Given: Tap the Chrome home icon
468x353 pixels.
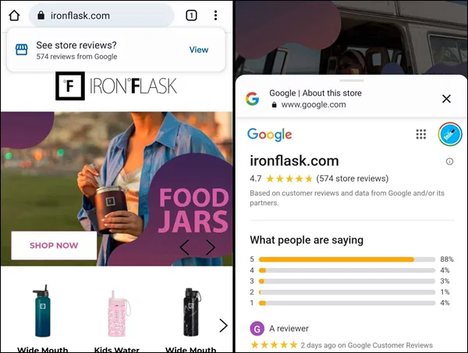Looking at the screenshot, I should click(x=14, y=16).
